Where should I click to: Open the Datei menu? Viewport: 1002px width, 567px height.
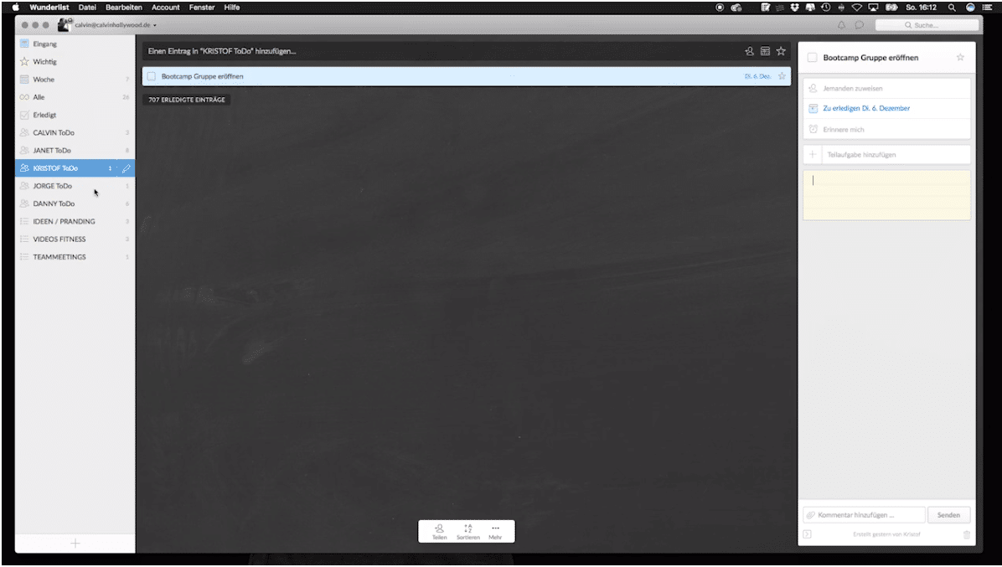tap(87, 7)
